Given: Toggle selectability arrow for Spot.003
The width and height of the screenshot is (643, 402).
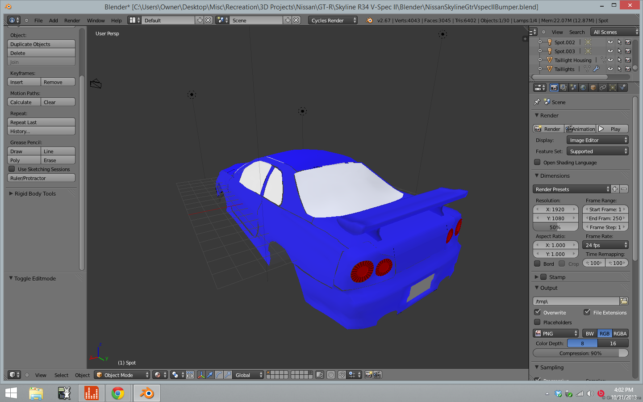Looking at the screenshot, I should coord(619,51).
